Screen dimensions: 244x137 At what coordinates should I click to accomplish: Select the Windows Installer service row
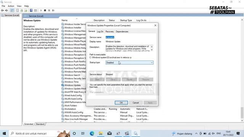(x=73, y=28)
